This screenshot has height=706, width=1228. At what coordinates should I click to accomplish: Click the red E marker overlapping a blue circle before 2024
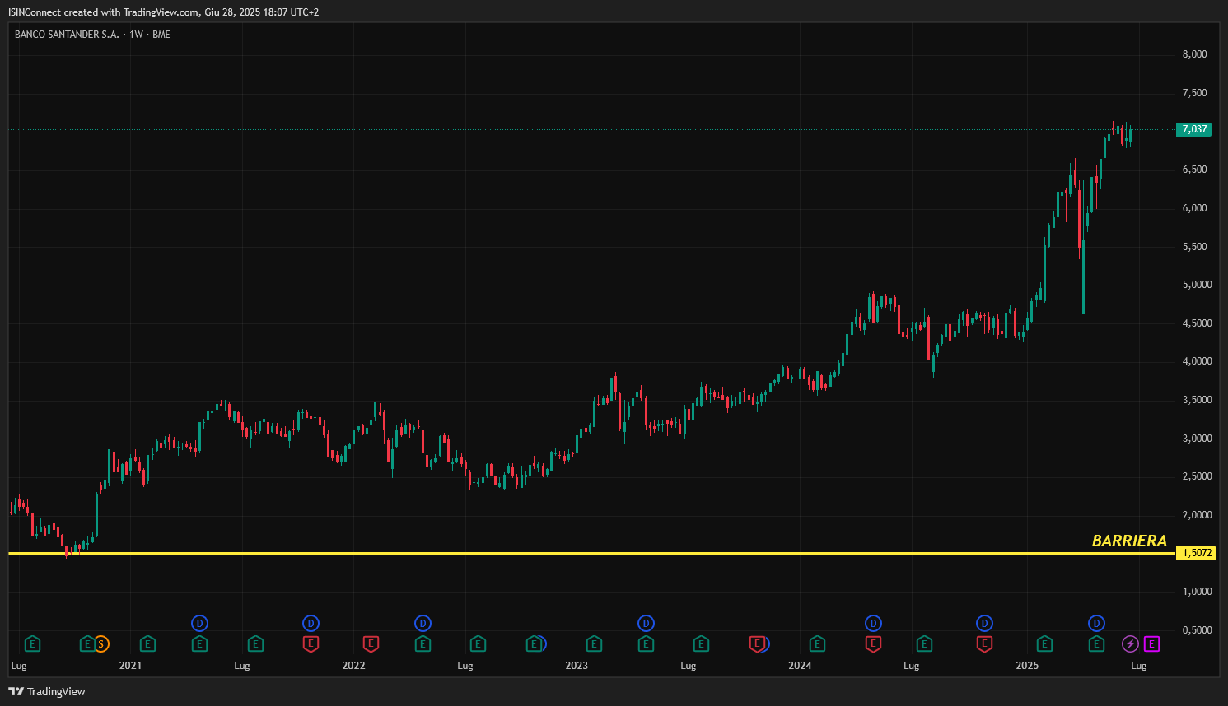coord(756,644)
